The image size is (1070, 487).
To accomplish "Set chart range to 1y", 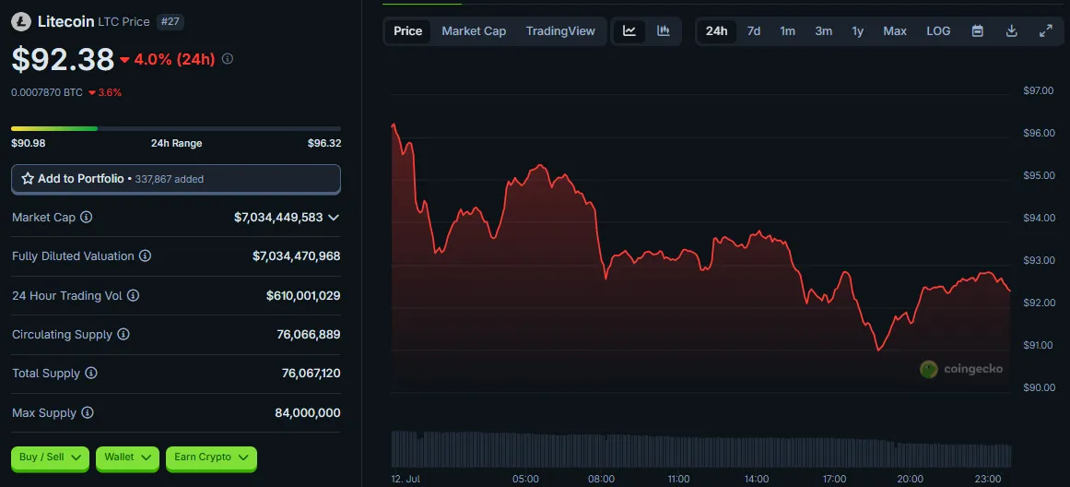I will [858, 30].
